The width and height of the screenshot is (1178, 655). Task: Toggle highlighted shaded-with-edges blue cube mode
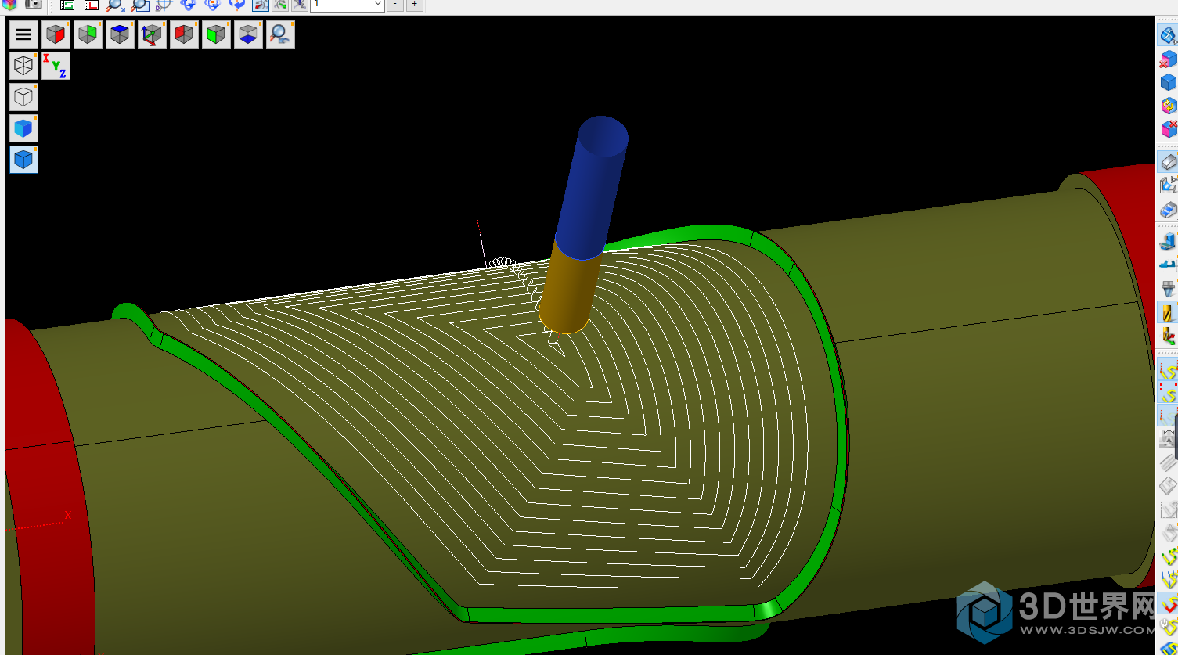point(23,160)
